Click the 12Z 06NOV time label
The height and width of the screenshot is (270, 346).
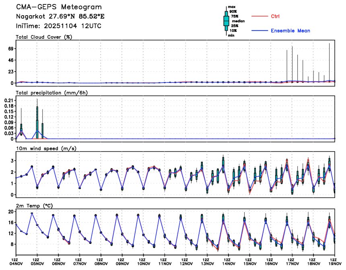pyautogui.click(x=58, y=262)
